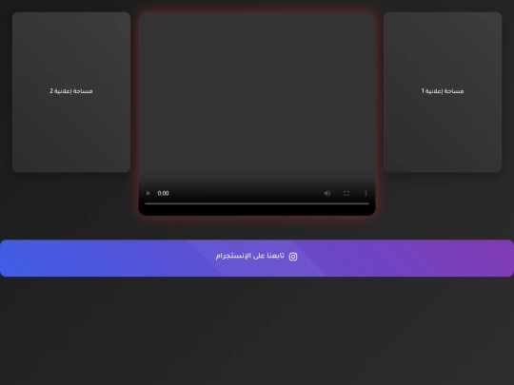Image resolution: width=514 pixels, height=385 pixels.
Task: Open the مساحة إعلانية 2 ad card
Action: 71,92
